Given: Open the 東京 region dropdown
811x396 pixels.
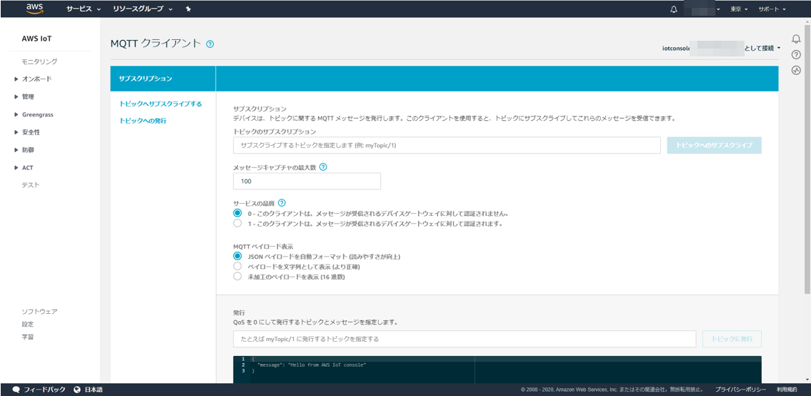Looking at the screenshot, I should point(739,9).
